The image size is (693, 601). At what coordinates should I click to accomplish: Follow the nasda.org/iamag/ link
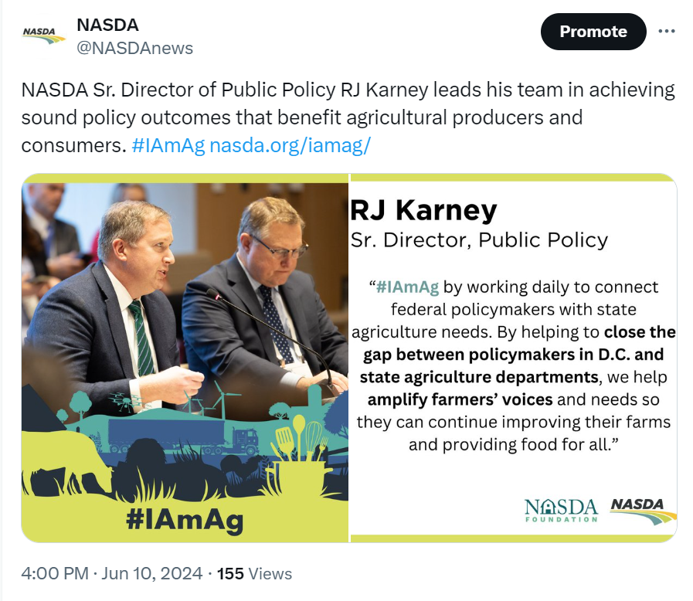(290, 145)
